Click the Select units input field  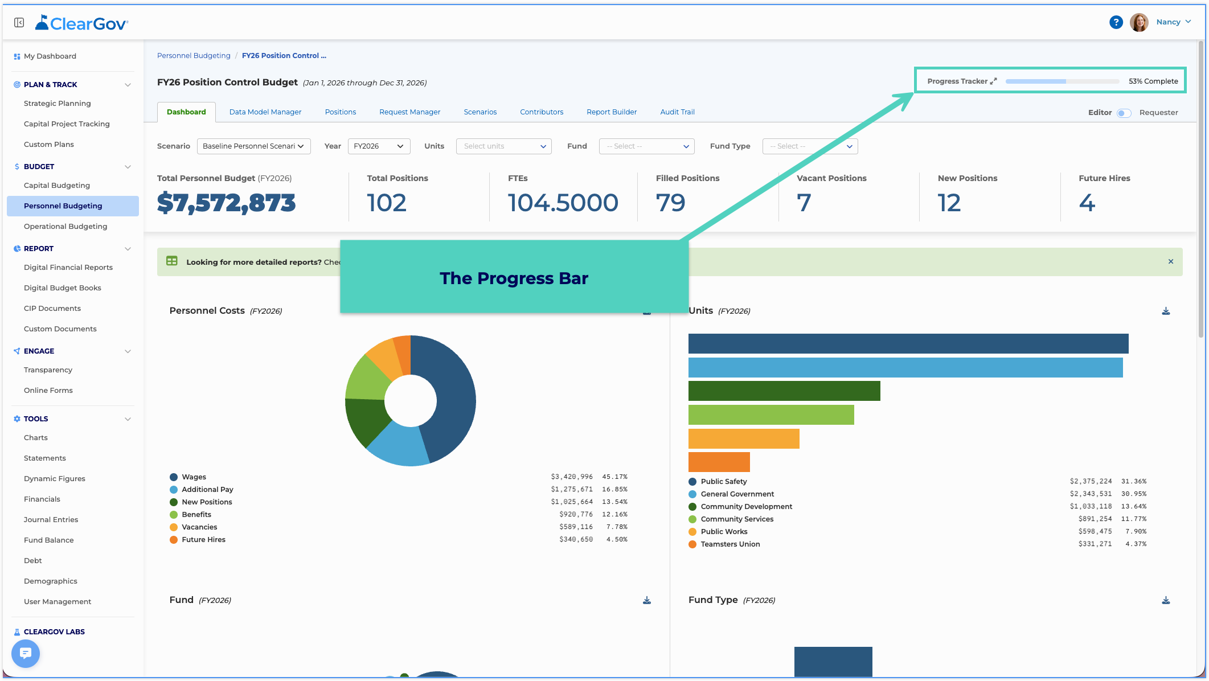click(503, 146)
